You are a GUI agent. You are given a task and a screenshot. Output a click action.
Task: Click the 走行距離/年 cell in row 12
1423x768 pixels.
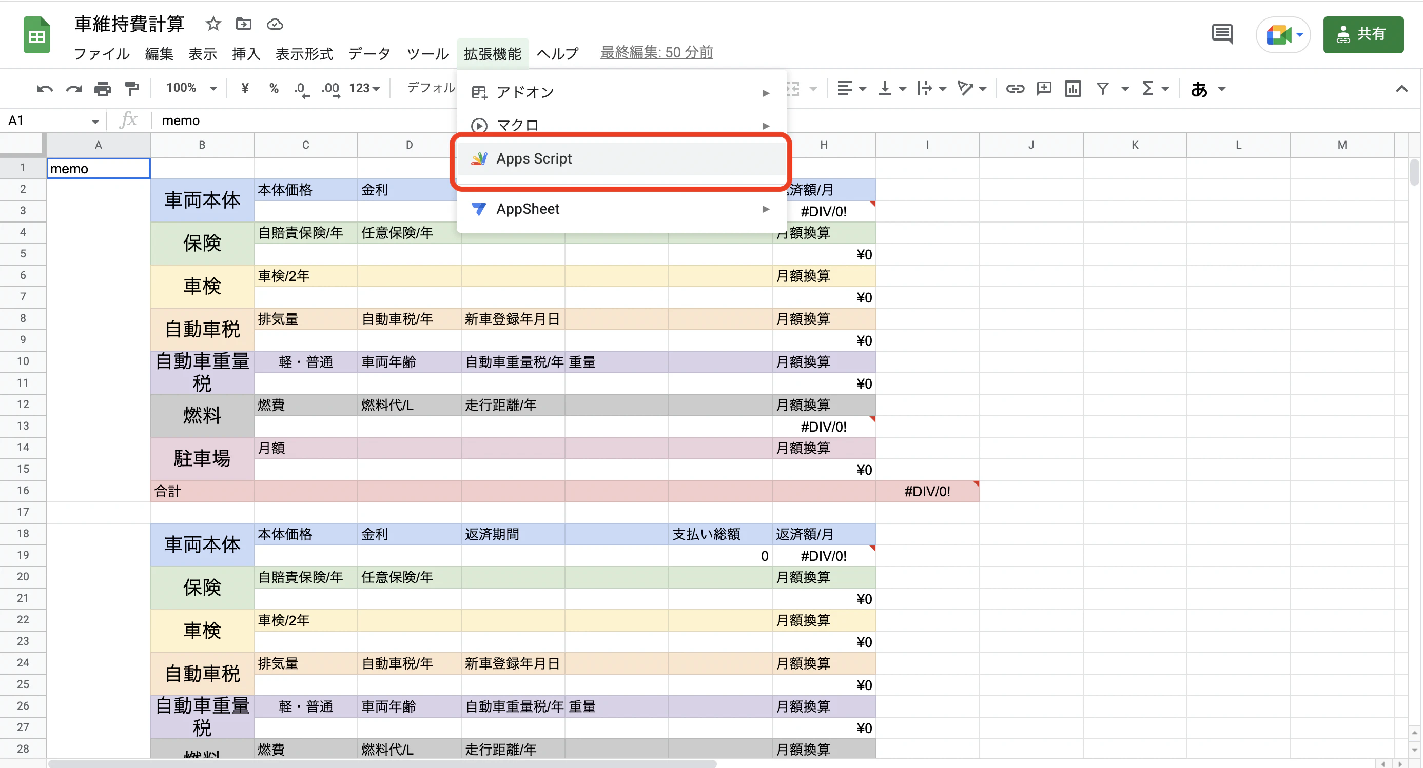(513, 405)
